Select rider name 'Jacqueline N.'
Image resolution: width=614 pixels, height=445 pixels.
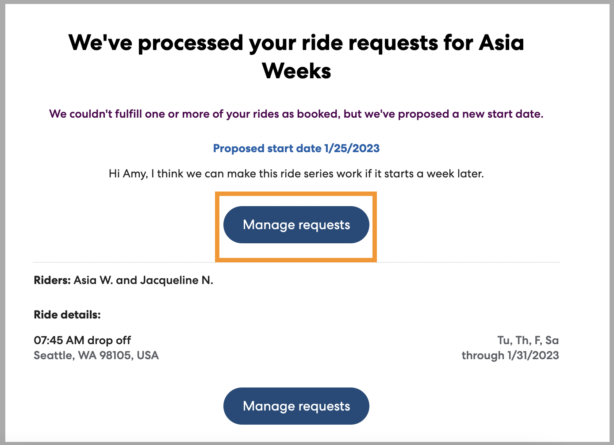tap(177, 280)
